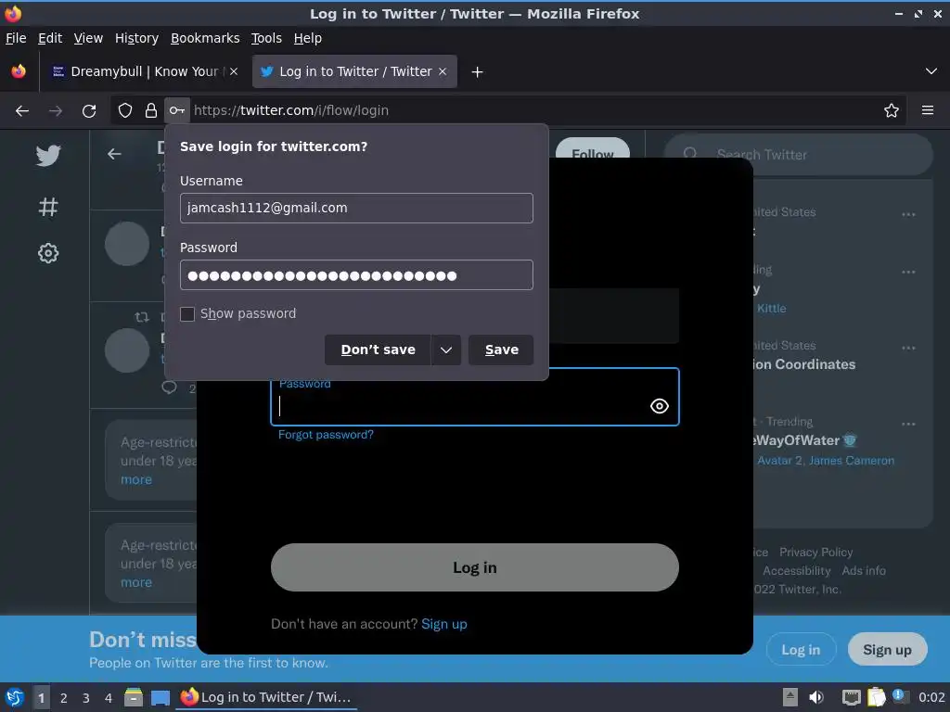This screenshot has width=950, height=712.
Task: Open the Firefox hamburger application menu
Action: click(928, 110)
